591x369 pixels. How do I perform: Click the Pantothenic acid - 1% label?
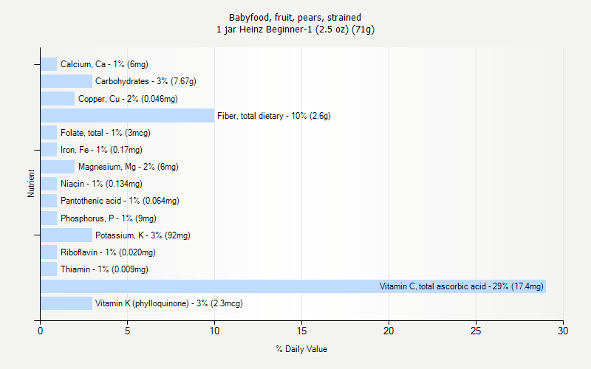click(x=120, y=201)
